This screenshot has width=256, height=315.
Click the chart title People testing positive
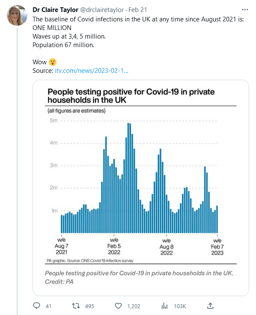131,96
